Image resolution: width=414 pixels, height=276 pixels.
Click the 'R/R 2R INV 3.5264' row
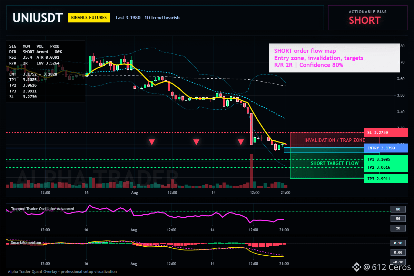click(34, 63)
